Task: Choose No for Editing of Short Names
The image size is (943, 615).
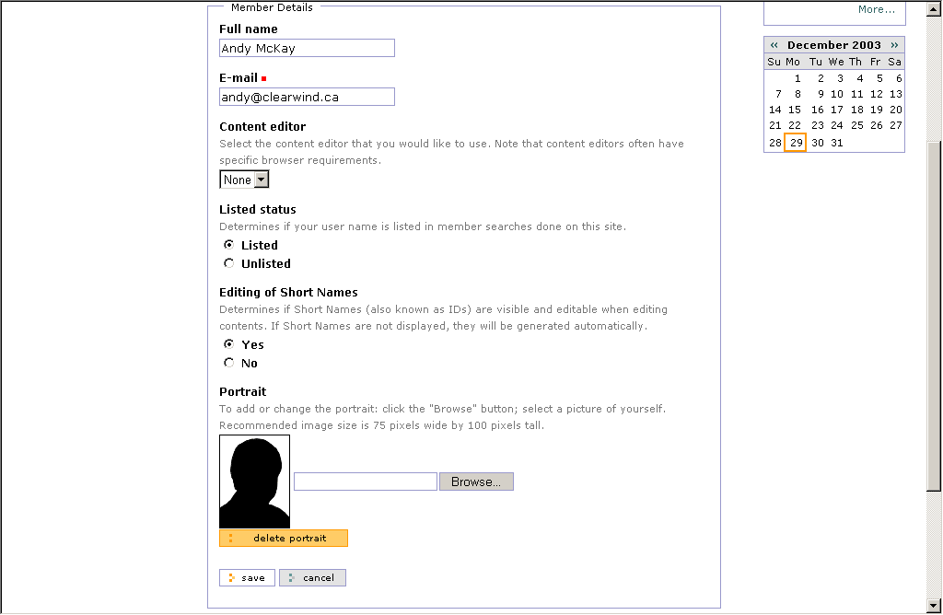Action: 229,363
